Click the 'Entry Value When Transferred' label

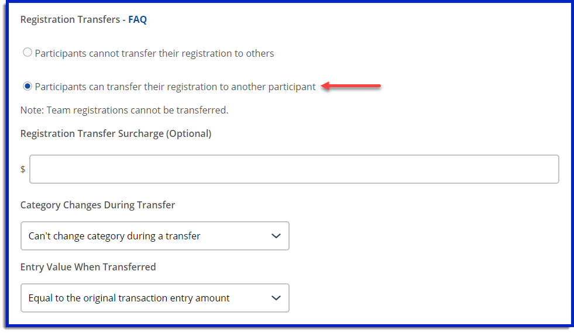tap(88, 267)
